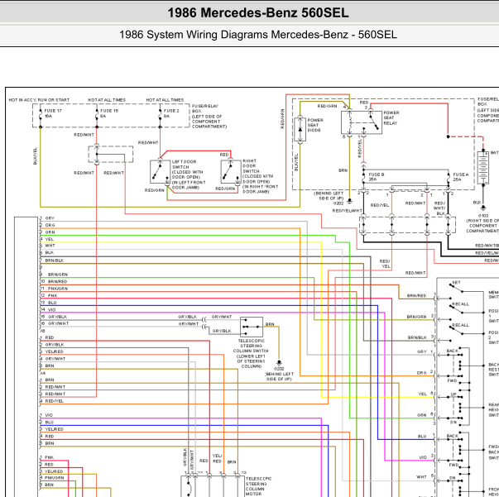Screen dimensions: 499x497
Task: Click the left door switch symbol
Action: coord(160,172)
